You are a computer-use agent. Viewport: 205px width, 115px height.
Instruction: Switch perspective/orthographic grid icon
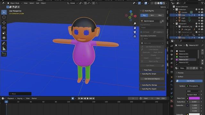(x=135, y=36)
